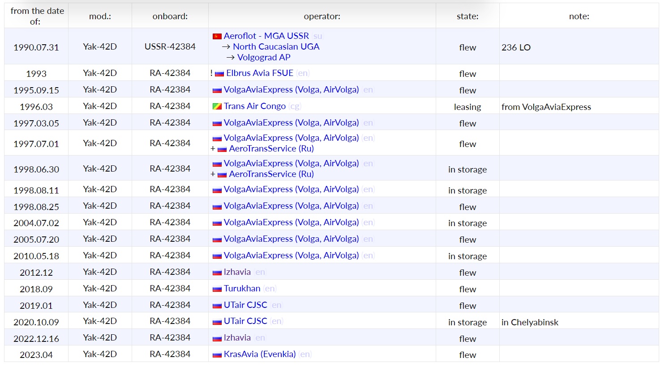
Task: Click the 'from the date of:' column header
Action: coord(37,16)
